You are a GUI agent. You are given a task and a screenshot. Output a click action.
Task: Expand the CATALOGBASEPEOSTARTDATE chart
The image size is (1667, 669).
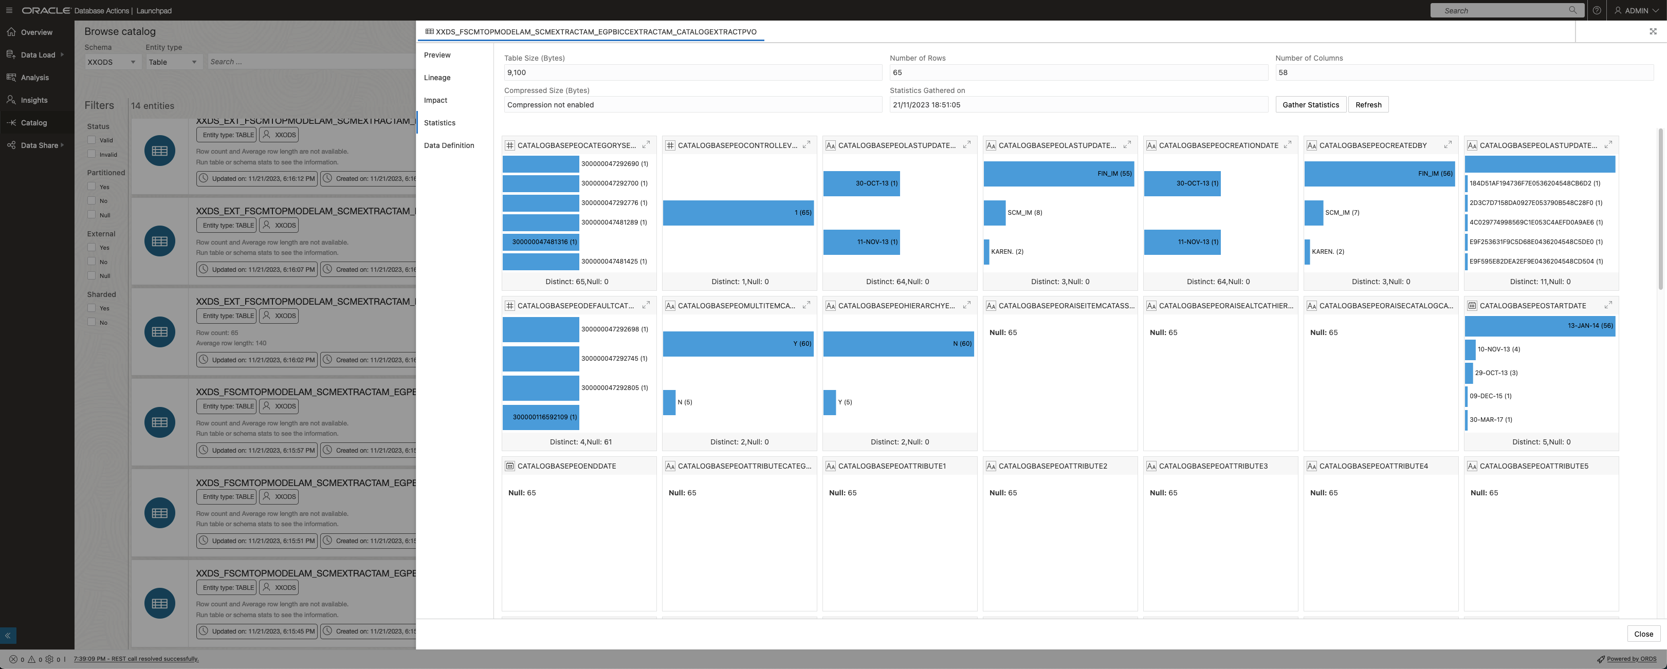click(x=1608, y=305)
